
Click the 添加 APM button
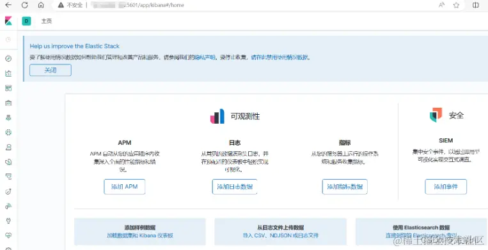[x=125, y=187]
